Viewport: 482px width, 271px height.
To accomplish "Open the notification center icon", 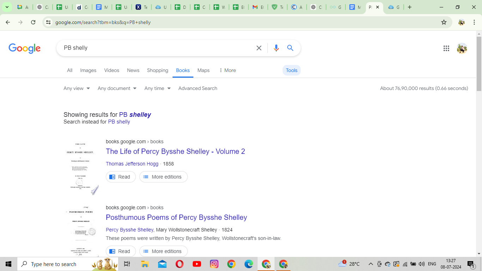I will click(x=471, y=264).
